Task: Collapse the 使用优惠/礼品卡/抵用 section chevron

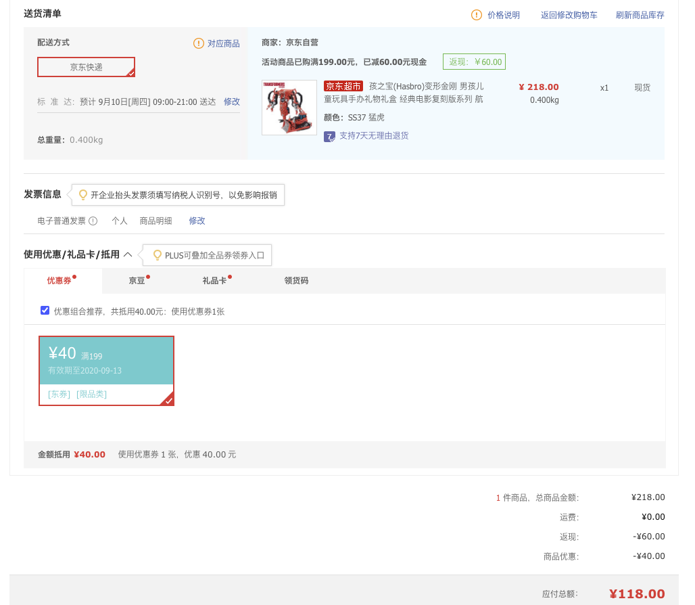Action: pos(128,254)
